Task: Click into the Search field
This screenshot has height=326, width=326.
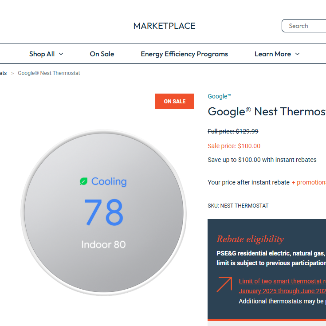Action: click(305, 26)
